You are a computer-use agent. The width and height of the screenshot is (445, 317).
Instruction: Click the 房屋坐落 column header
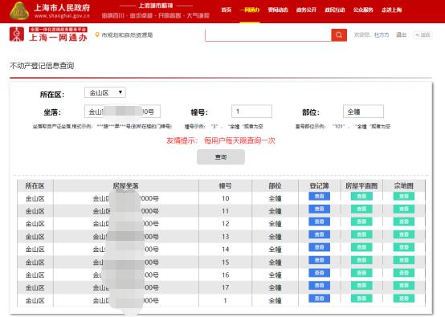click(x=126, y=185)
